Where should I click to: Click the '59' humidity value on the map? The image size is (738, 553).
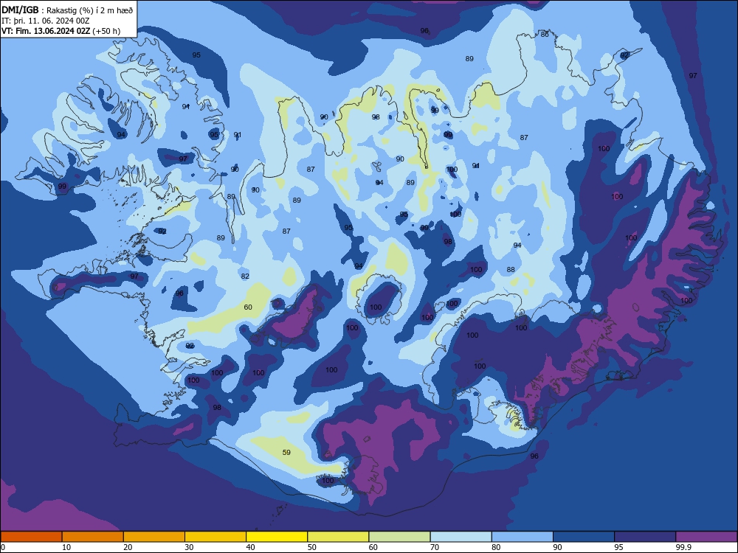click(286, 453)
